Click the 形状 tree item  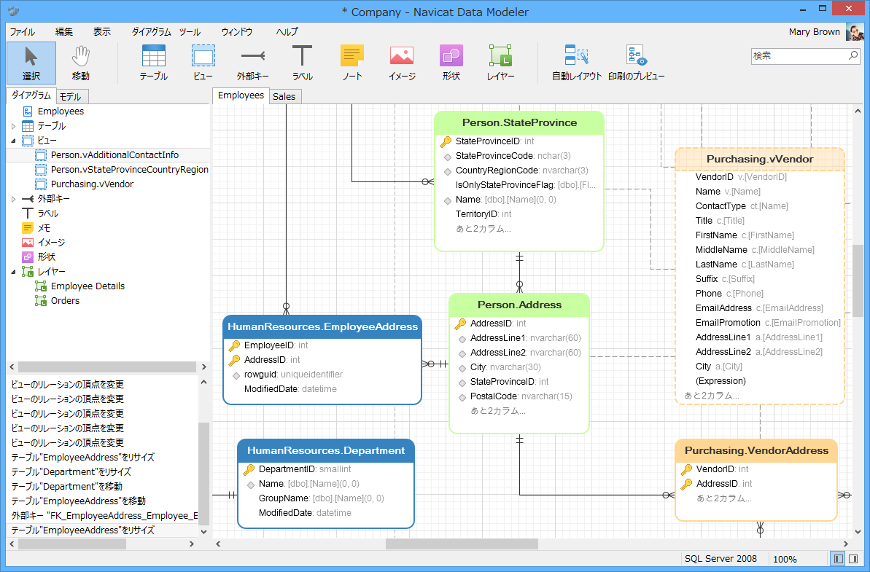pyautogui.click(x=46, y=257)
